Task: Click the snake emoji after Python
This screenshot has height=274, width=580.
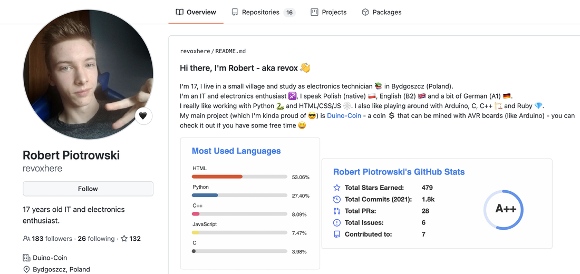Action: [x=280, y=106]
